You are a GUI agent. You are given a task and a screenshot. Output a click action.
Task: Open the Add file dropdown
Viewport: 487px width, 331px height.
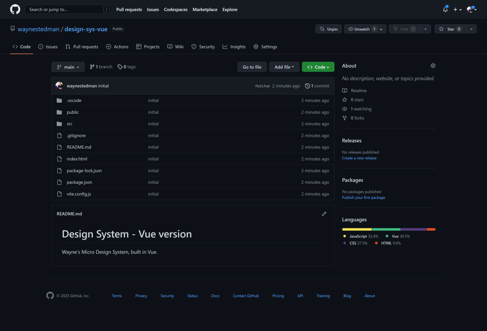pos(284,67)
